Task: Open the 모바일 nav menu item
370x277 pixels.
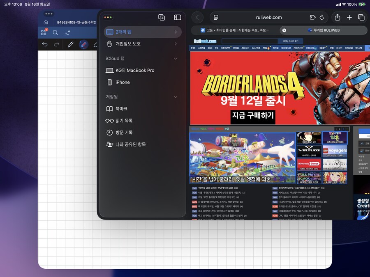Action: click(236, 48)
